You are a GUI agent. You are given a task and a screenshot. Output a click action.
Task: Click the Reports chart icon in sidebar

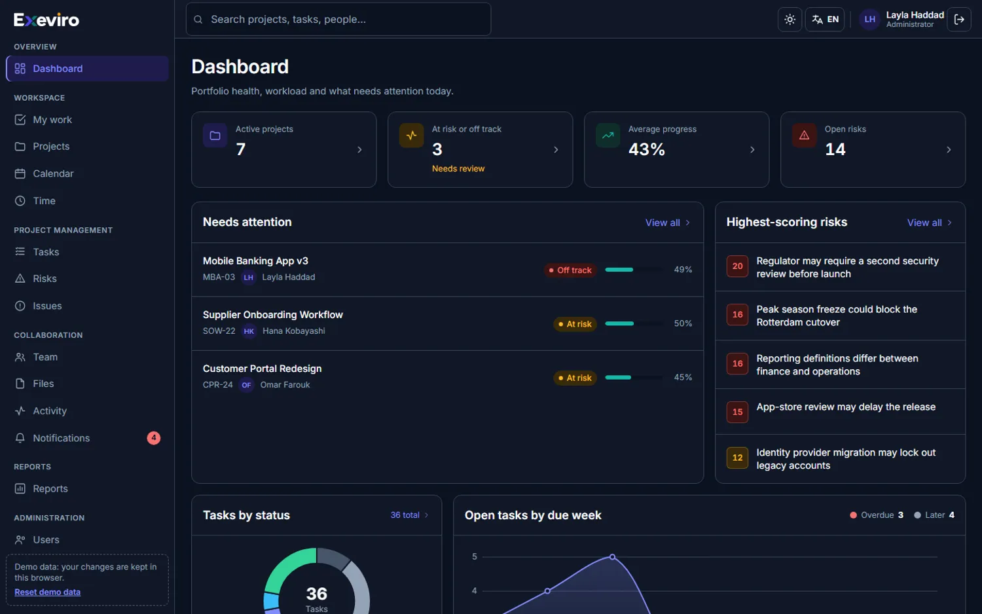[20, 489]
